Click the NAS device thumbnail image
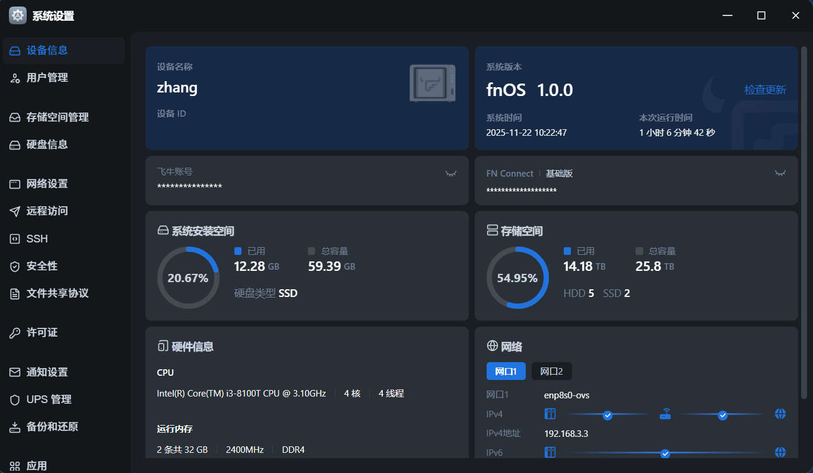Viewport: 813px width, 473px height. click(433, 83)
